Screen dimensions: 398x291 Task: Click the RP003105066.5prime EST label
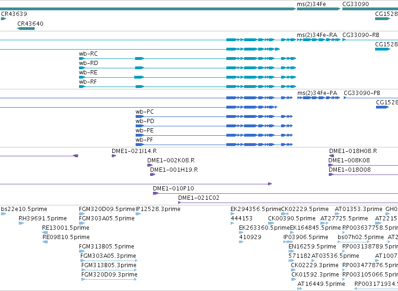[x=370, y=275]
